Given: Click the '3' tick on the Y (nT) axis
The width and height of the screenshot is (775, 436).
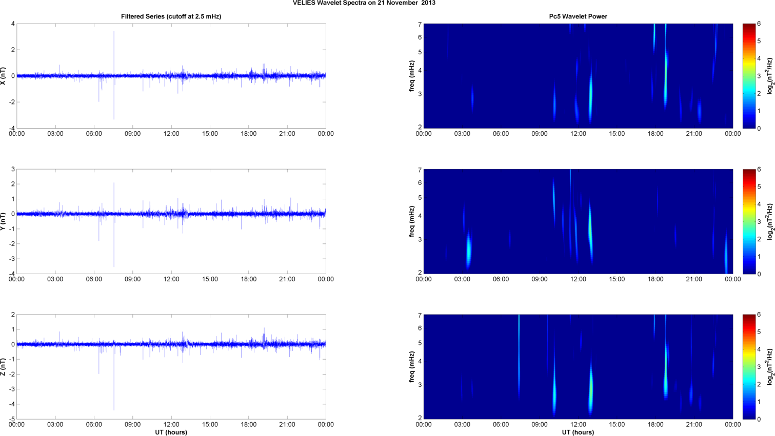Looking at the screenshot, I should coord(13,169).
